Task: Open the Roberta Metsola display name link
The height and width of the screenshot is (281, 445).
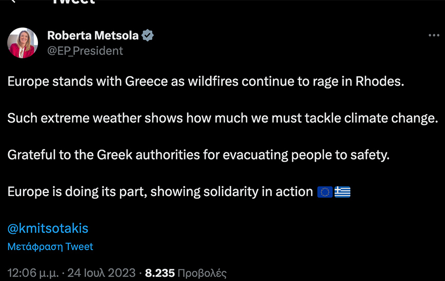Action: pyautogui.click(x=93, y=36)
